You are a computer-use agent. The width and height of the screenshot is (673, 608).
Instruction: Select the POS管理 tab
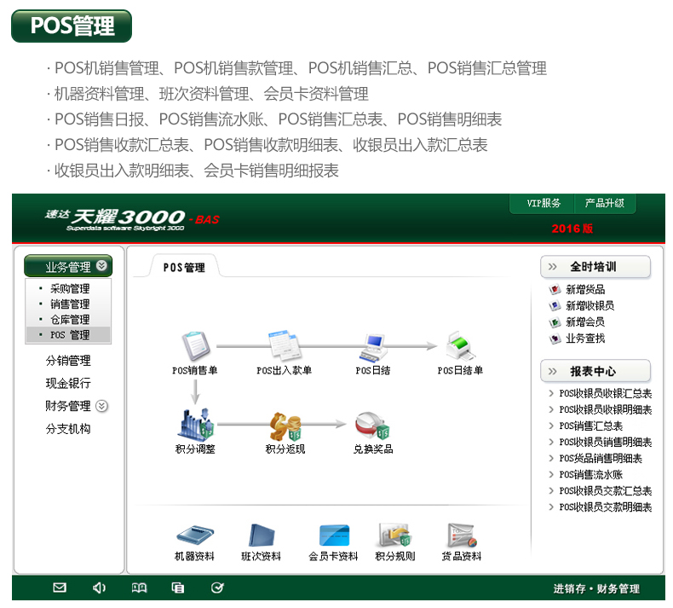click(184, 267)
